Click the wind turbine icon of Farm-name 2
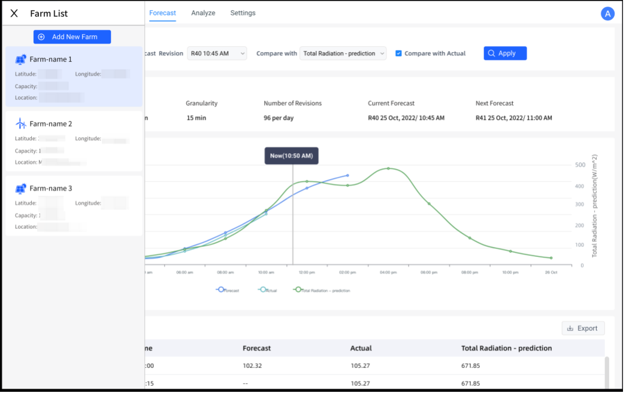Screen dimensions: 626x393 click(x=20, y=123)
